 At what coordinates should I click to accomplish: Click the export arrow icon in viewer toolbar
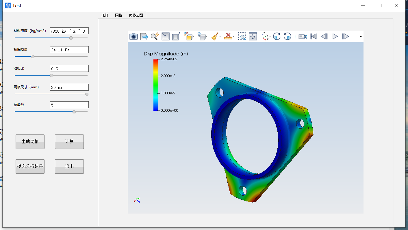(144, 36)
